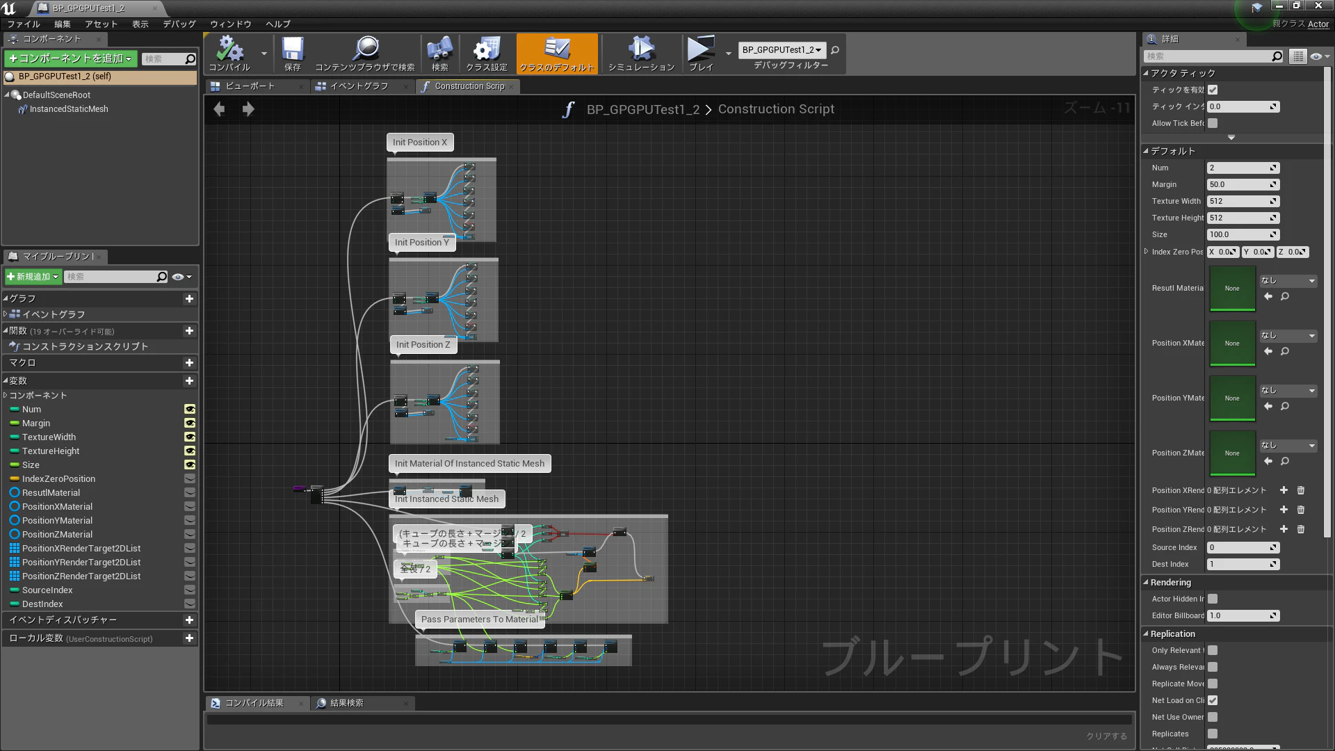Toggle Num variable editable eye icon

pyautogui.click(x=190, y=410)
